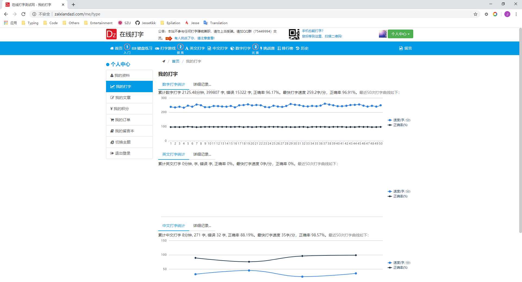Open the JesseKkk GitHub bookmark
The height and width of the screenshot is (282, 522).
tap(145, 23)
